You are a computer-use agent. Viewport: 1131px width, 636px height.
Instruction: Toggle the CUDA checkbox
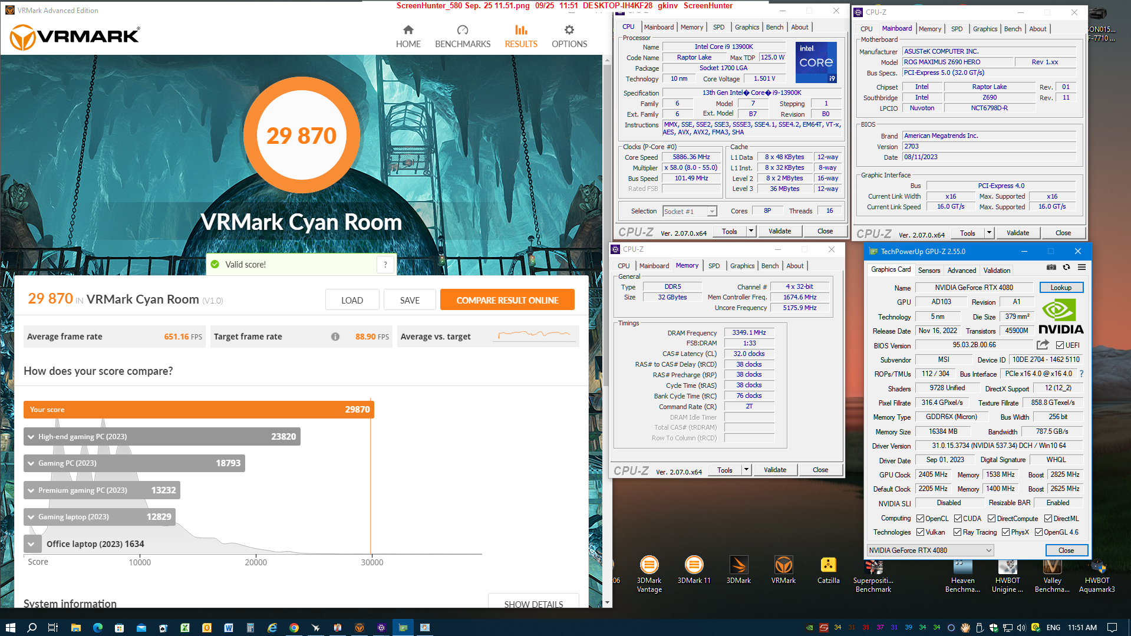click(x=958, y=519)
